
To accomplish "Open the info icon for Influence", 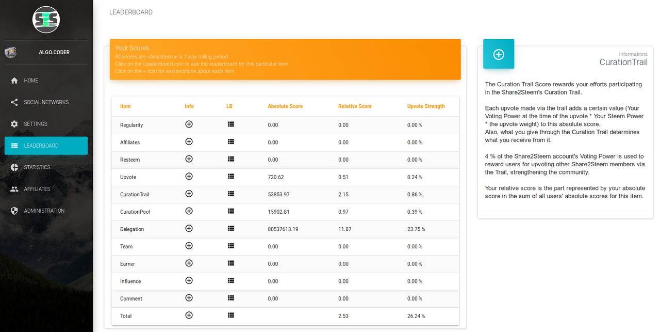I will tap(189, 281).
